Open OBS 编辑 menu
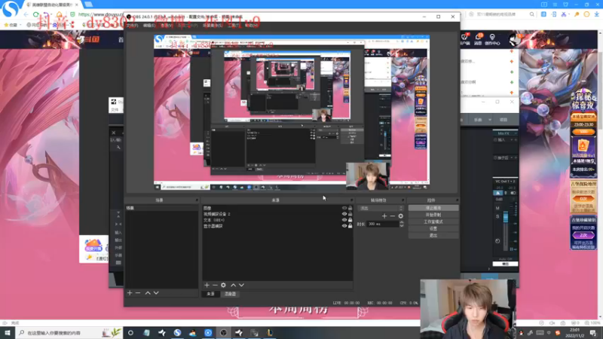Image resolution: width=603 pixels, height=339 pixels. click(x=148, y=26)
